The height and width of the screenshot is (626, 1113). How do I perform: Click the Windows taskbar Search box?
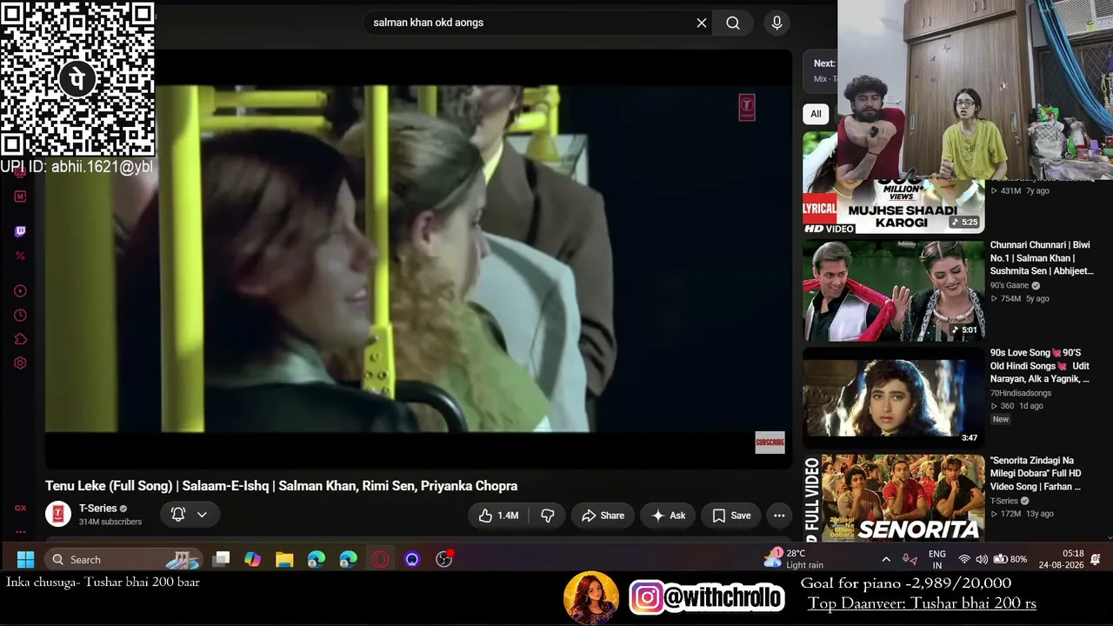pos(123,559)
